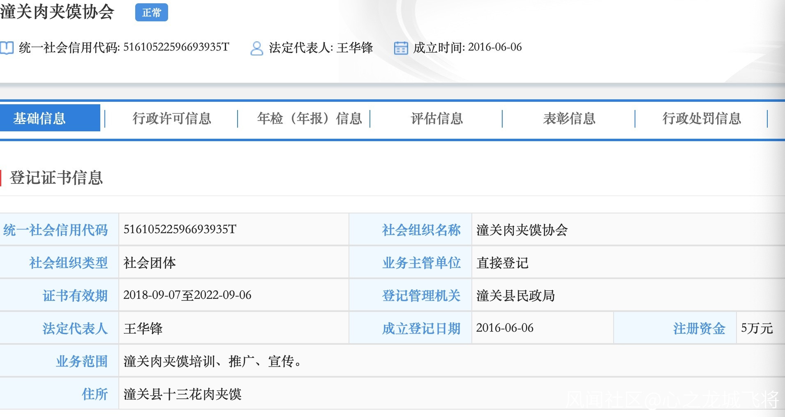Click the book icon beside 统一社会信用代码
This screenshot has width=785, height=417.
point(7,48)
